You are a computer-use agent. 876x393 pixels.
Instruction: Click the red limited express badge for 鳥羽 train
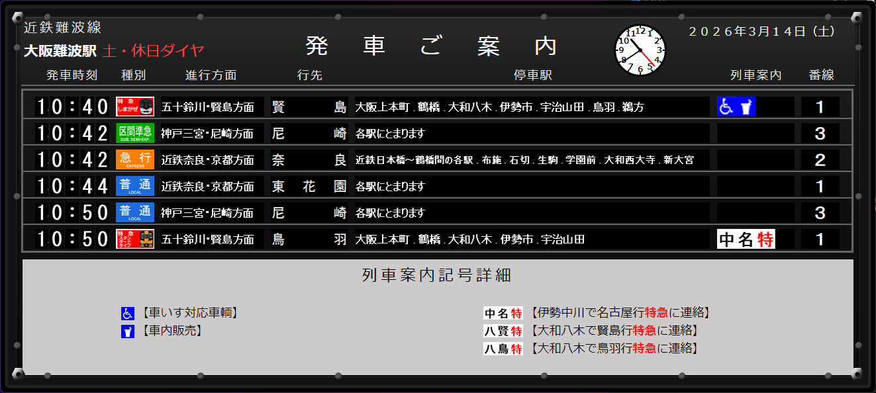135,239
